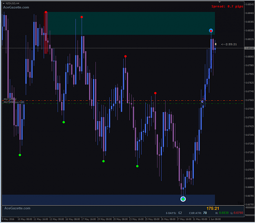Click the '#6273498 sl' order label

click(x=10, y=99)
